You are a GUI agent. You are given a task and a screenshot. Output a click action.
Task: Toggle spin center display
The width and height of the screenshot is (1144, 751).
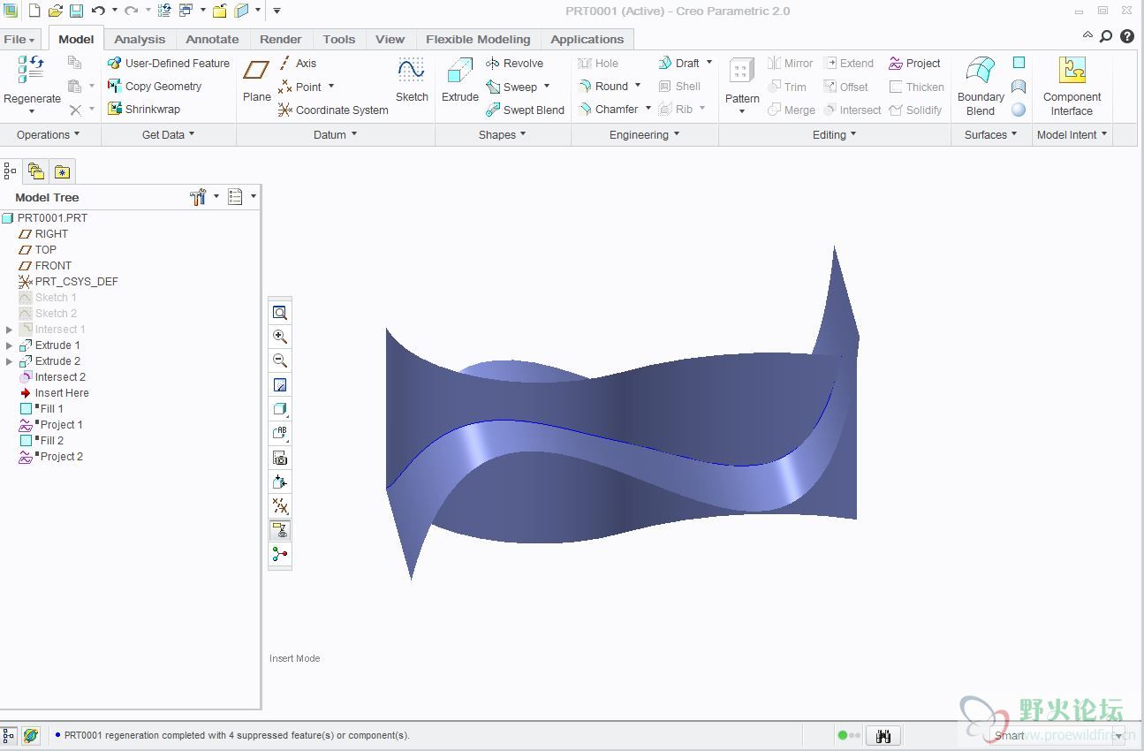(x=280, y=554)
